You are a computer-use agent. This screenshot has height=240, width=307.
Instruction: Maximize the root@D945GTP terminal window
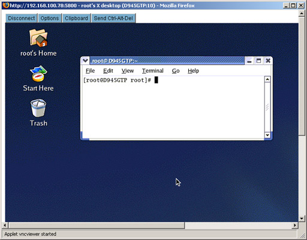coord(258,61)
